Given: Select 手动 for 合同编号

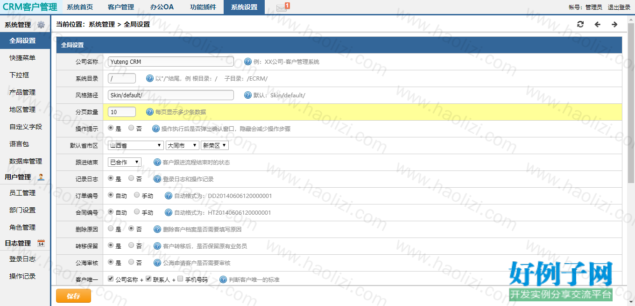Looking at the screenshot, I should (137, 211).
